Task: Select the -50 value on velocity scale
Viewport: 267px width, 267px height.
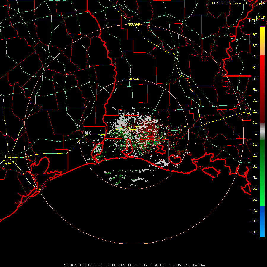Action: [x=254, y=188]
